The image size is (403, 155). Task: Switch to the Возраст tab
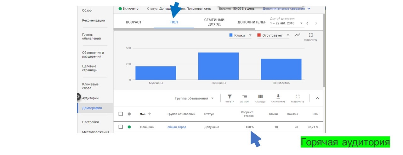point(134,22)
